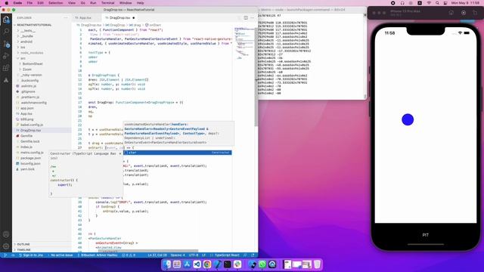
Task: Click the blue circle in the Simulator
Action: coord(408,119)
